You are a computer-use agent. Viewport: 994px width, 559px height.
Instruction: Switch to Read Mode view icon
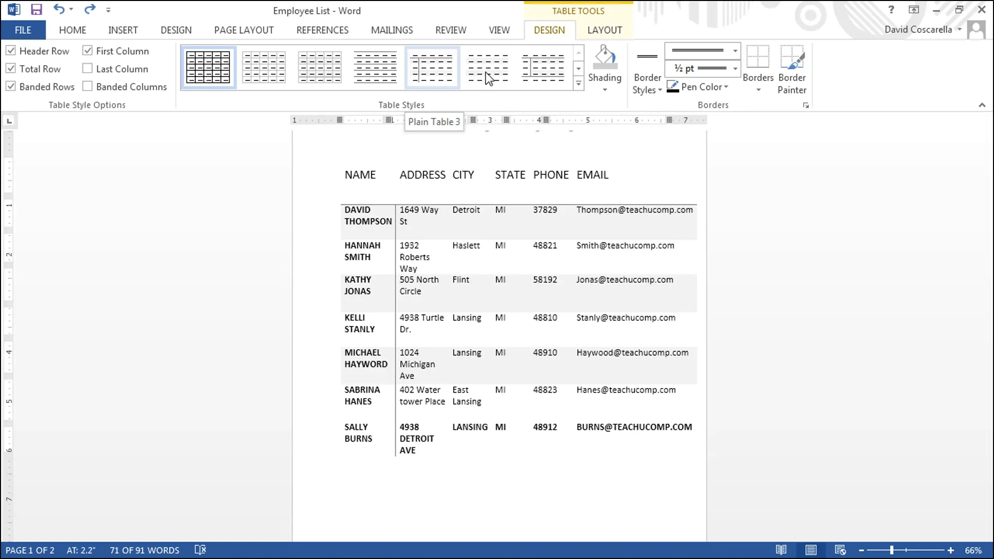coord(781,550)
